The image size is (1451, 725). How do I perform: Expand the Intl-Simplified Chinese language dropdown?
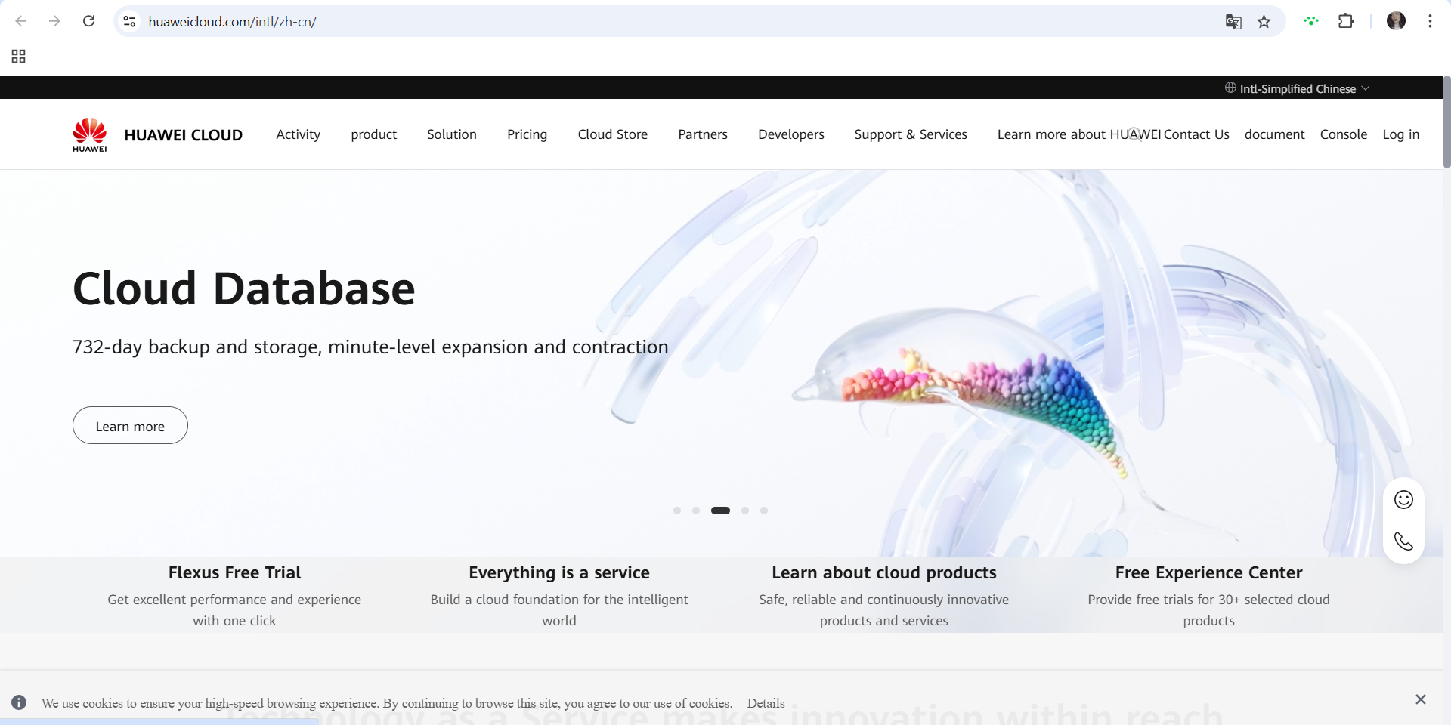click(1297, 88)
